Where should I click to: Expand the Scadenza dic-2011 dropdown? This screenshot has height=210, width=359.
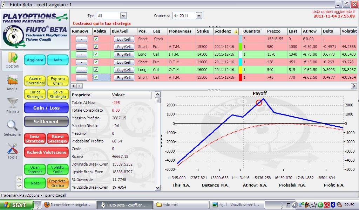199,16
